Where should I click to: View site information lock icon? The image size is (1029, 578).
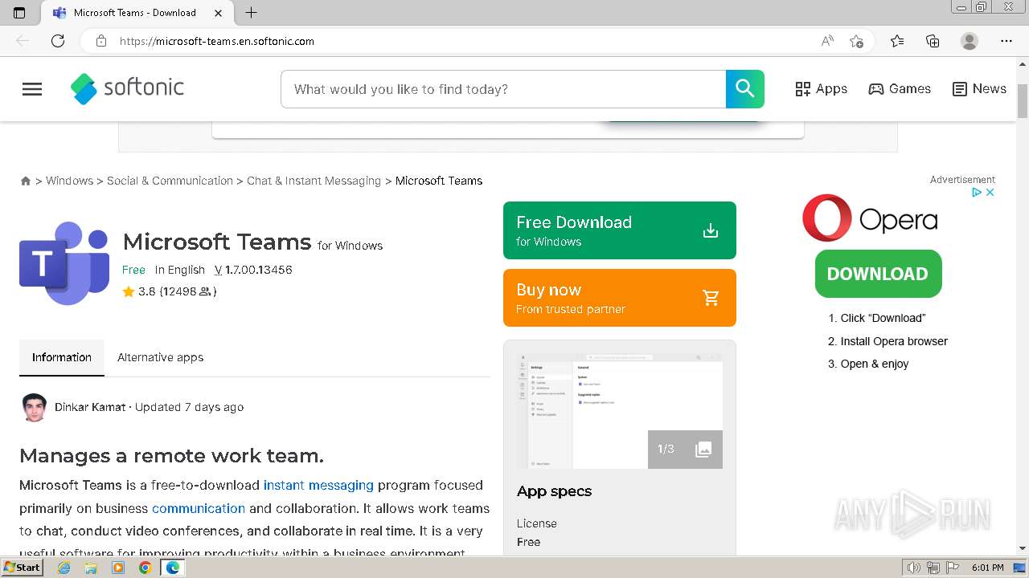101,41
